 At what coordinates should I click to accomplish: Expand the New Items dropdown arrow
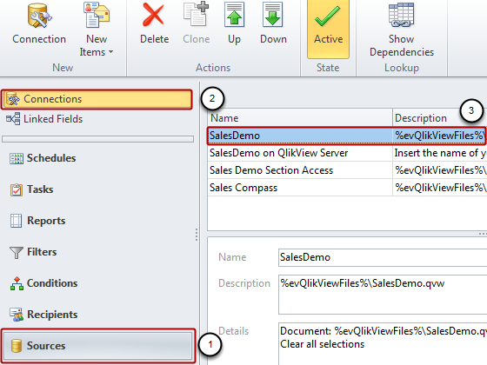tap(111, 52)
